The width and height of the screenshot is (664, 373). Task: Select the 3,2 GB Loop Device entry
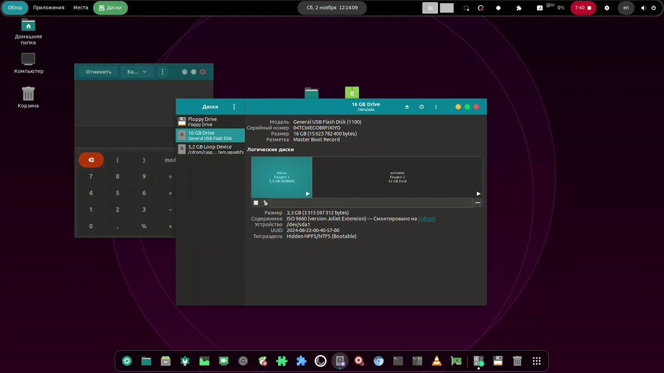[x=210, y=149]
